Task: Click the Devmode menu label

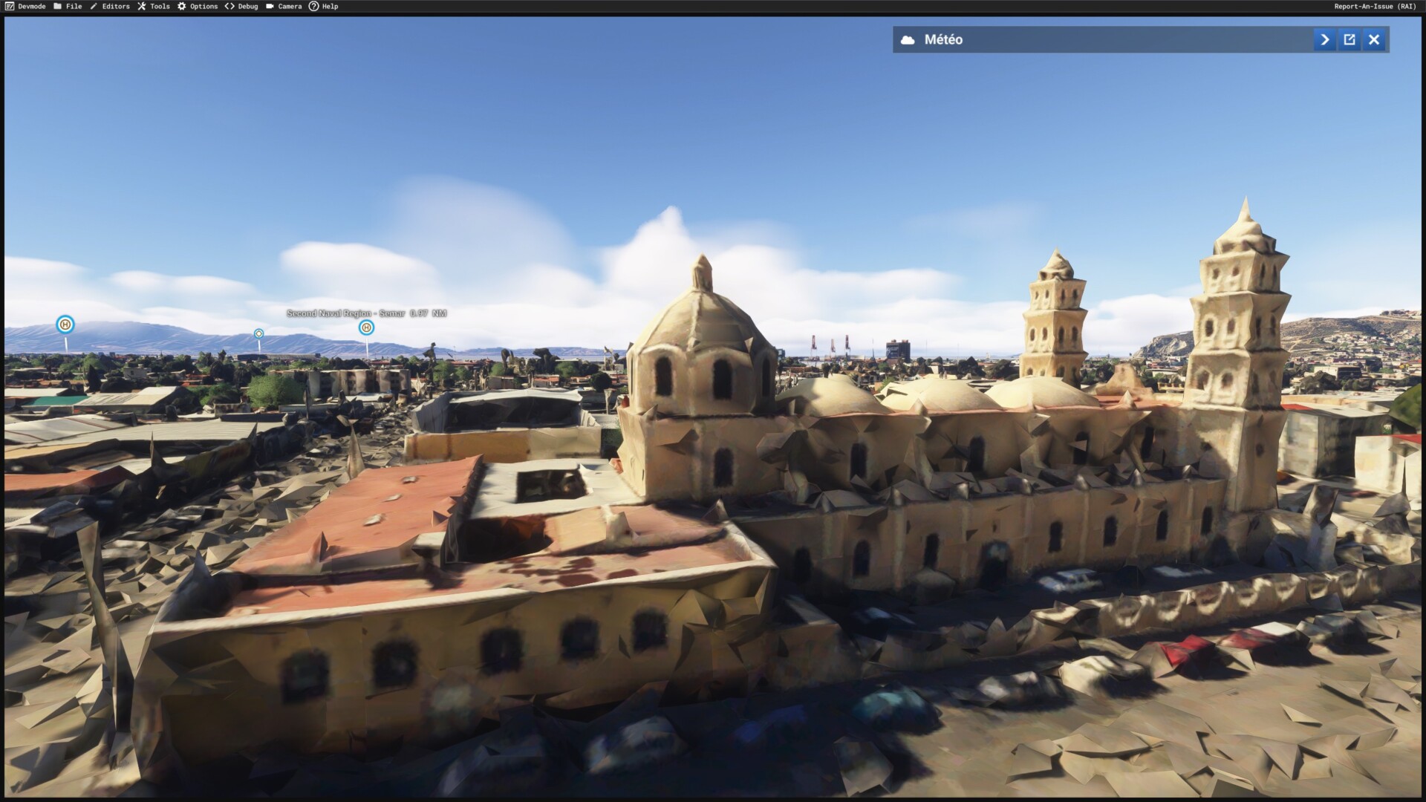Action: tap(32, 6)
